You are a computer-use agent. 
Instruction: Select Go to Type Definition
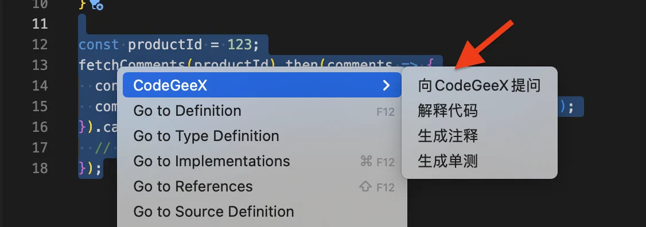coord(262,136)
